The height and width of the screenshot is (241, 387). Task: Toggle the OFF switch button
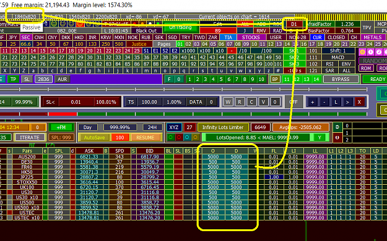(294, 102)
